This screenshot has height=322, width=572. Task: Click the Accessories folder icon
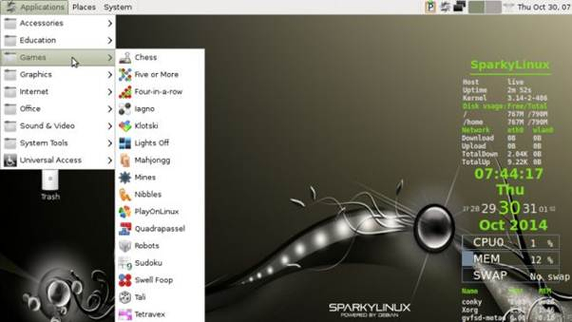(10, 23)
